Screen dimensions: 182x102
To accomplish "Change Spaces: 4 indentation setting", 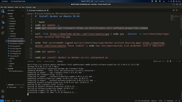I will [154, 101].
